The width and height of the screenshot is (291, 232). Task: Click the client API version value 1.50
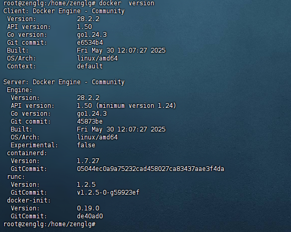84,27
